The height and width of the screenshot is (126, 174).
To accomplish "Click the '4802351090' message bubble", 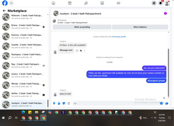I will coord(65,94).
